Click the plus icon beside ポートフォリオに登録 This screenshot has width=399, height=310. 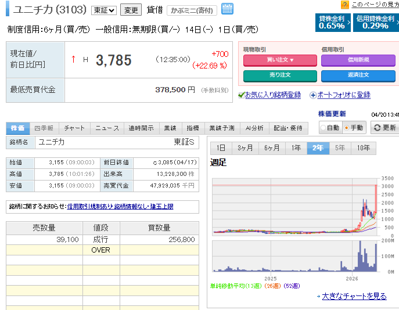pyautogui.click(x=312, y=95)
